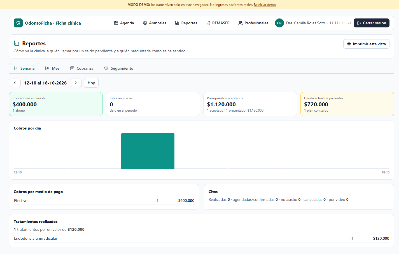Click the 18-10 chart axis label
Image resolution: width=399 pixels, height=254 pixels.
pyautogui.click(x=386, y=172)
